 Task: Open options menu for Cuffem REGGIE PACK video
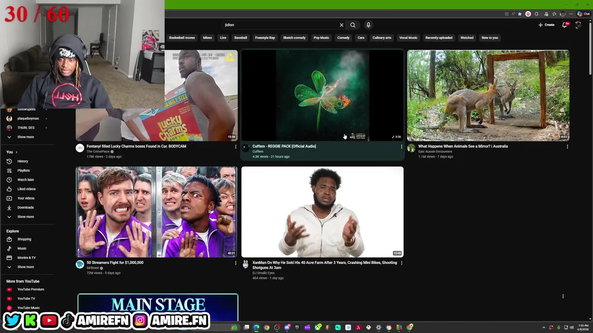pos(401,147)
